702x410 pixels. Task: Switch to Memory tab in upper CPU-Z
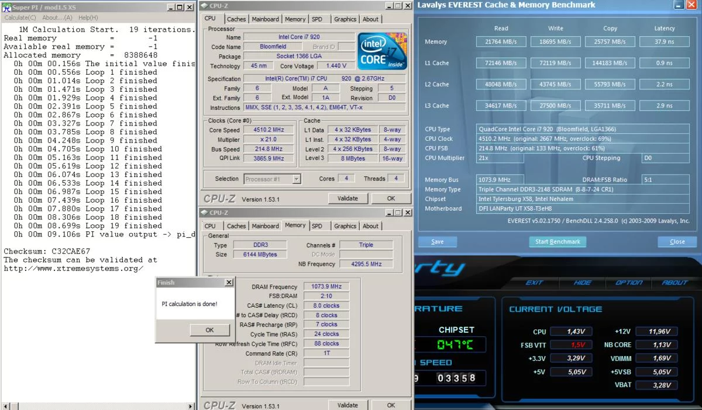(x=295, y=19)
